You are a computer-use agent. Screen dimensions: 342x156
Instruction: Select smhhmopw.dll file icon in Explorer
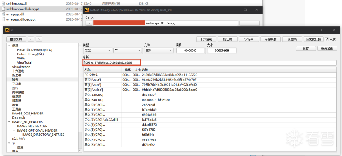tap(3, 4)
